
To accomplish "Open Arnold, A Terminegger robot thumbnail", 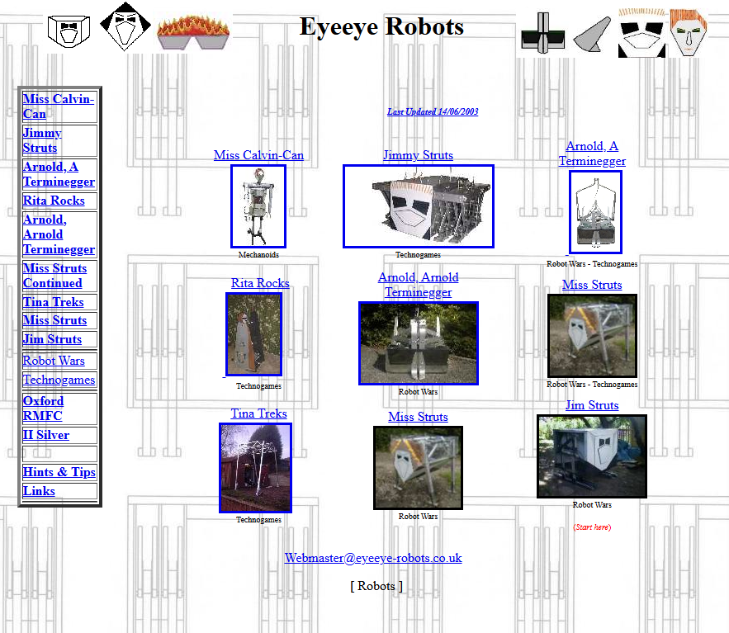I will click(x=595, y=212).
